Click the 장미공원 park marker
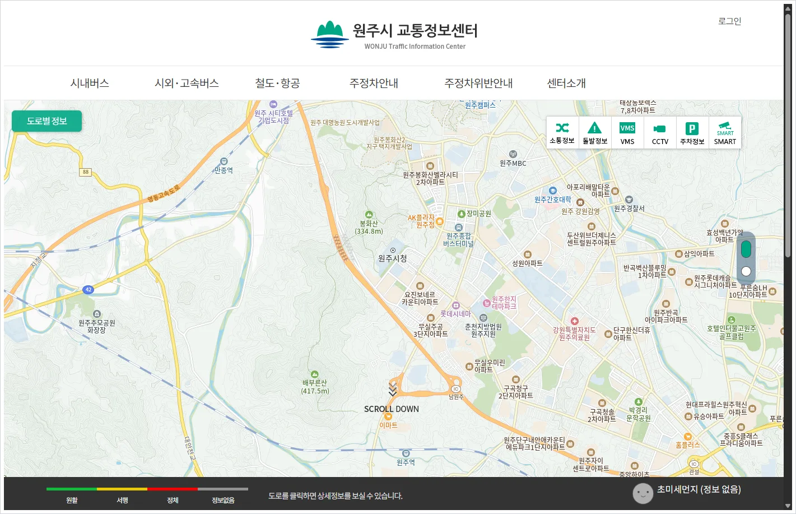 click(x=462, y=214)
